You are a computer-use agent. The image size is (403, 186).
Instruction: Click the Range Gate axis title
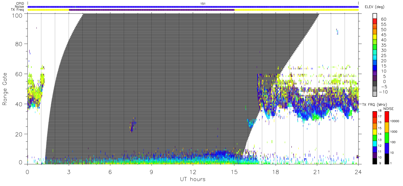[x=5, y=89]
